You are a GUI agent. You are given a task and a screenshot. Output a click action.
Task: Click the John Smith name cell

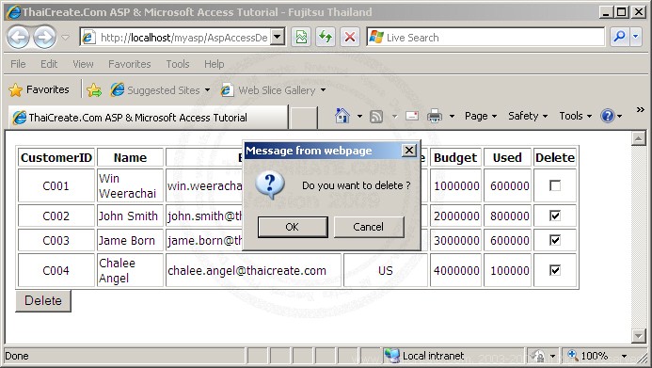click(x=130, y=216)
